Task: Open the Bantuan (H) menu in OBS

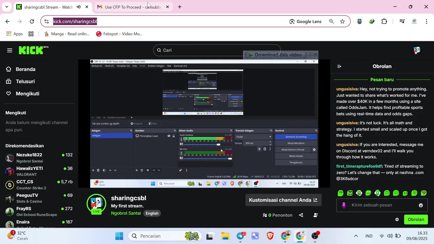Action: (180, 66)
